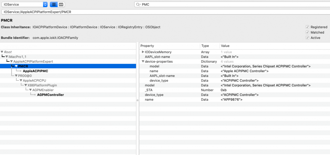Select the AppleACPIPlatformExpert tree entry
Screen dimensions: 330x155
point(33,62)
